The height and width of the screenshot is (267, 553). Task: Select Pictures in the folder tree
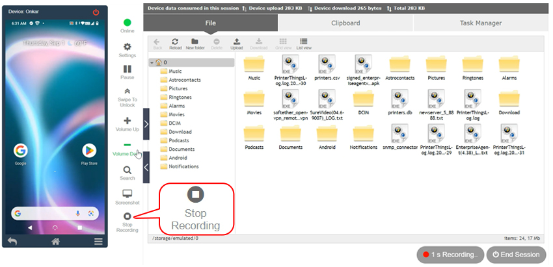pos(174,89)
